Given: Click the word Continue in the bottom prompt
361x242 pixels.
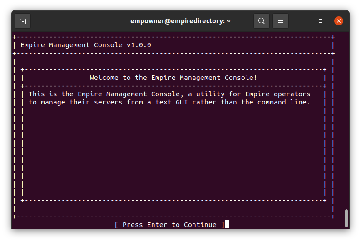Looking at the screenshot, I should coord(200,225).
